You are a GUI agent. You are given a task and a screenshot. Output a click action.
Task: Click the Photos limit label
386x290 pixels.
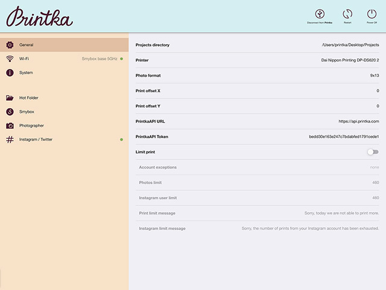[x=150, y=182]
